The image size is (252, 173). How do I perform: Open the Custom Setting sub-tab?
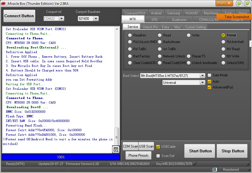pos(195,27)
